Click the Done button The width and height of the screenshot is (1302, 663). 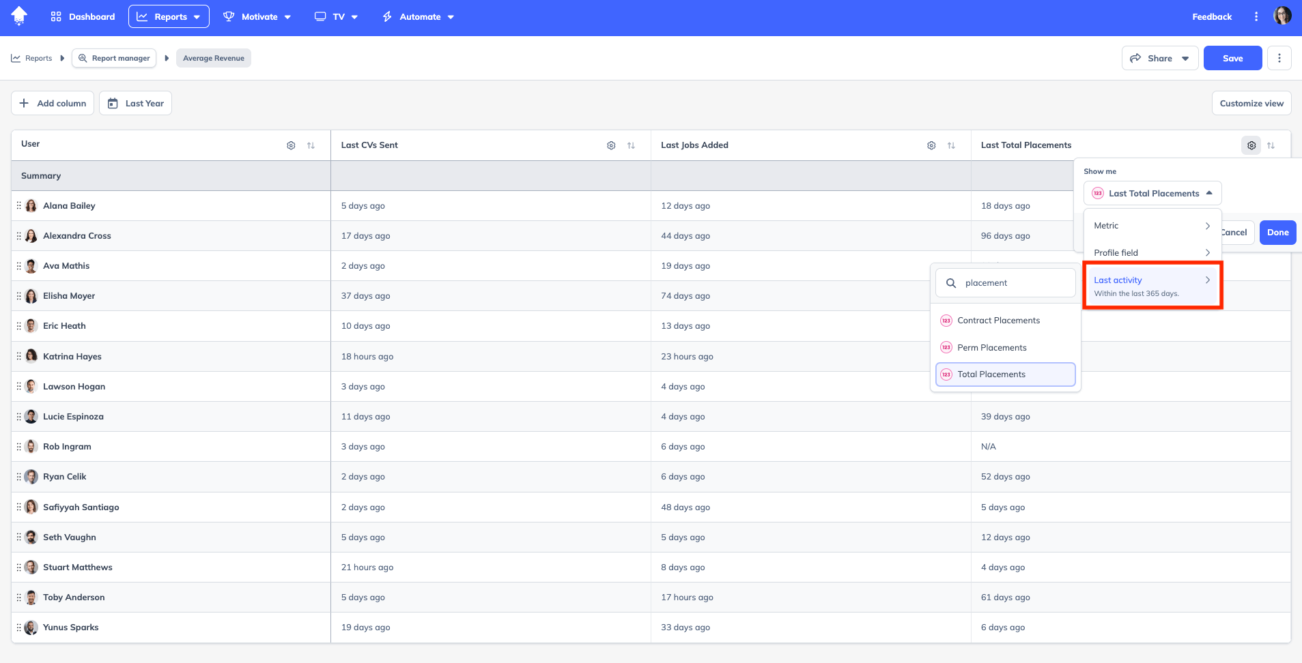(1276, 232)
